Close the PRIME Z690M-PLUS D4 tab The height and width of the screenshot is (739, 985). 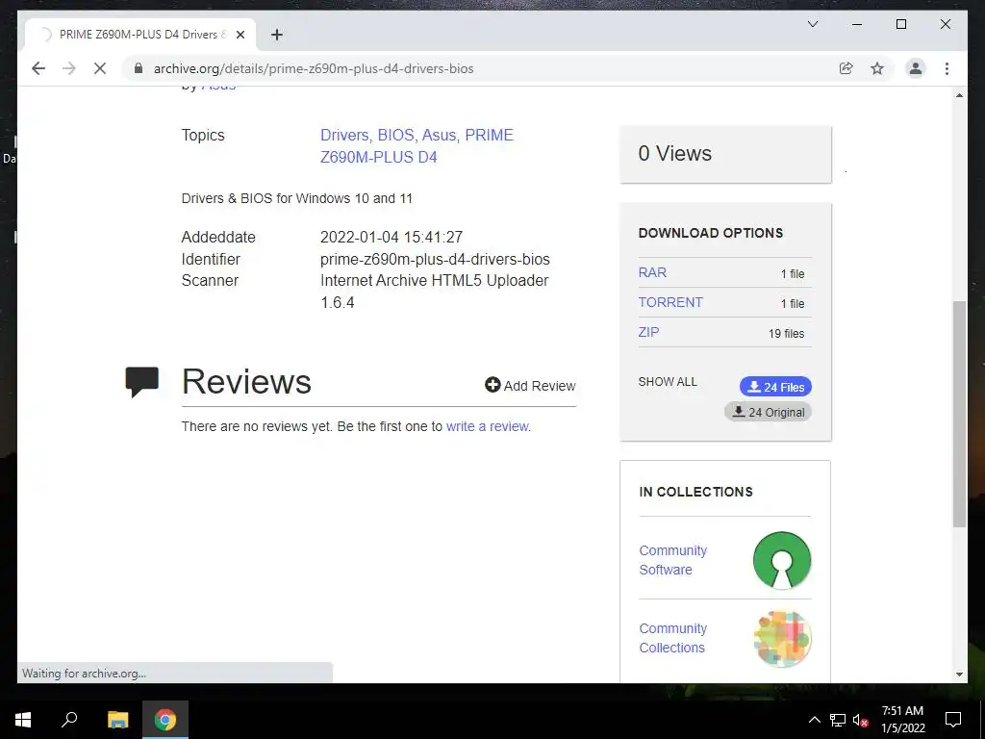click(x=240, y=35)
